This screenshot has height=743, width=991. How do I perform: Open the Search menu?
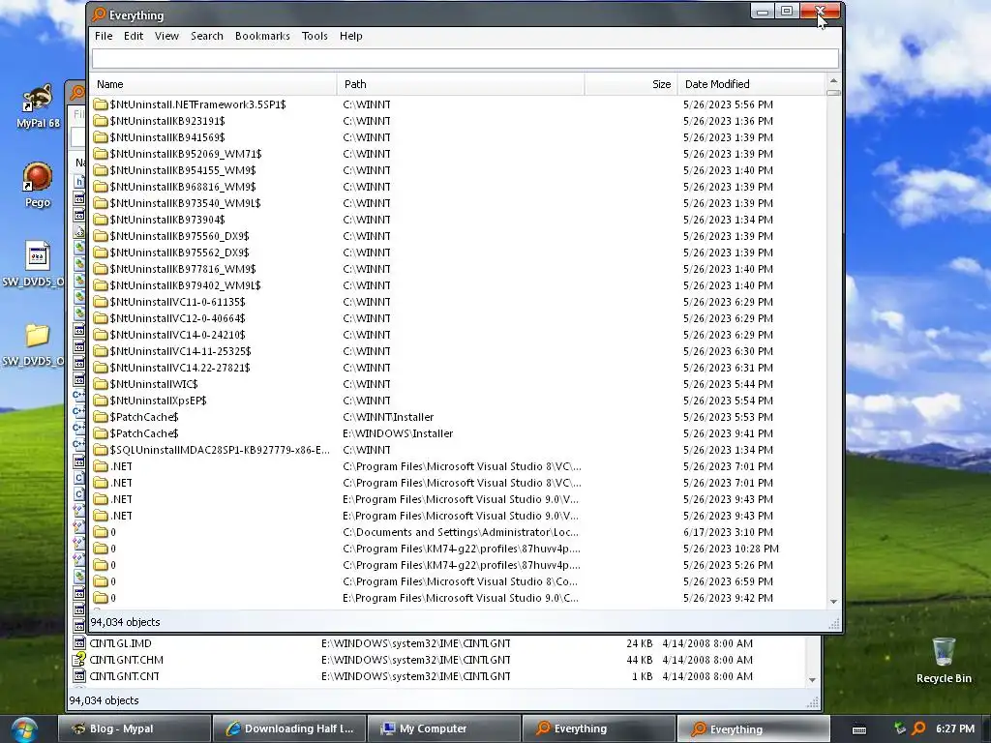[x=207, y=36]
